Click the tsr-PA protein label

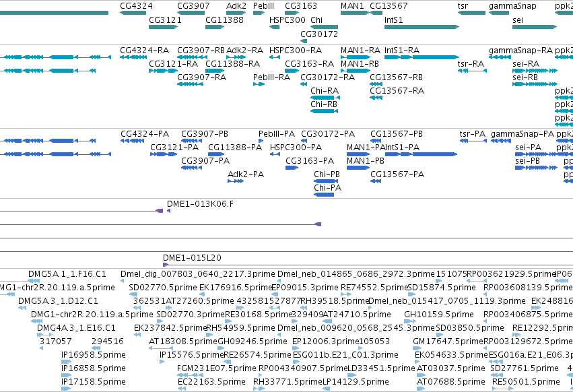coord(473,134)
